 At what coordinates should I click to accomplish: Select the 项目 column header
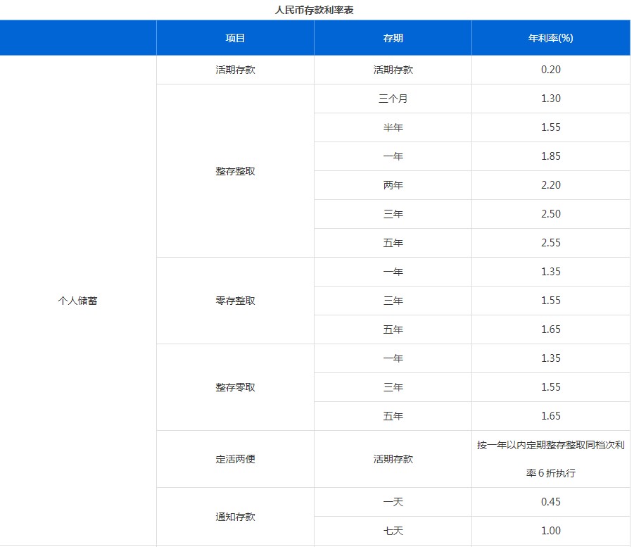pyautogui.click(x=235, y=38)
